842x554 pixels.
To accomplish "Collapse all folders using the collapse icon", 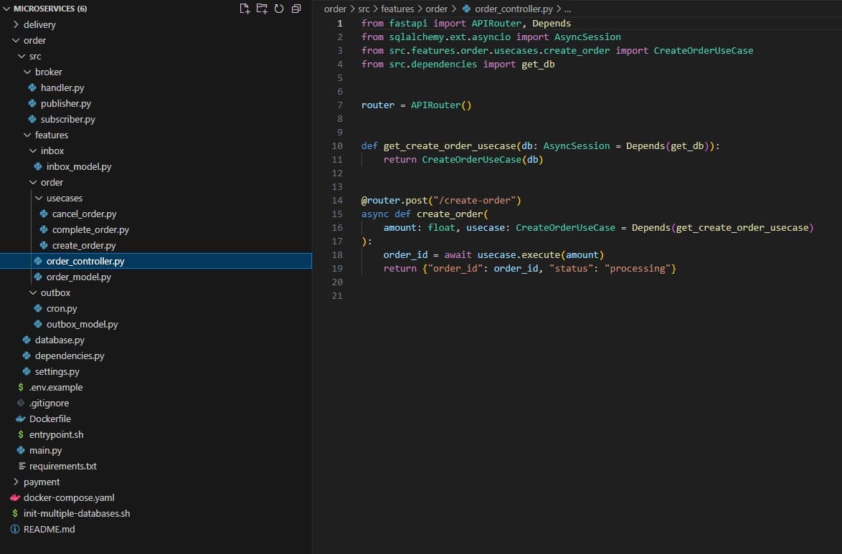I will click(296, 9).
